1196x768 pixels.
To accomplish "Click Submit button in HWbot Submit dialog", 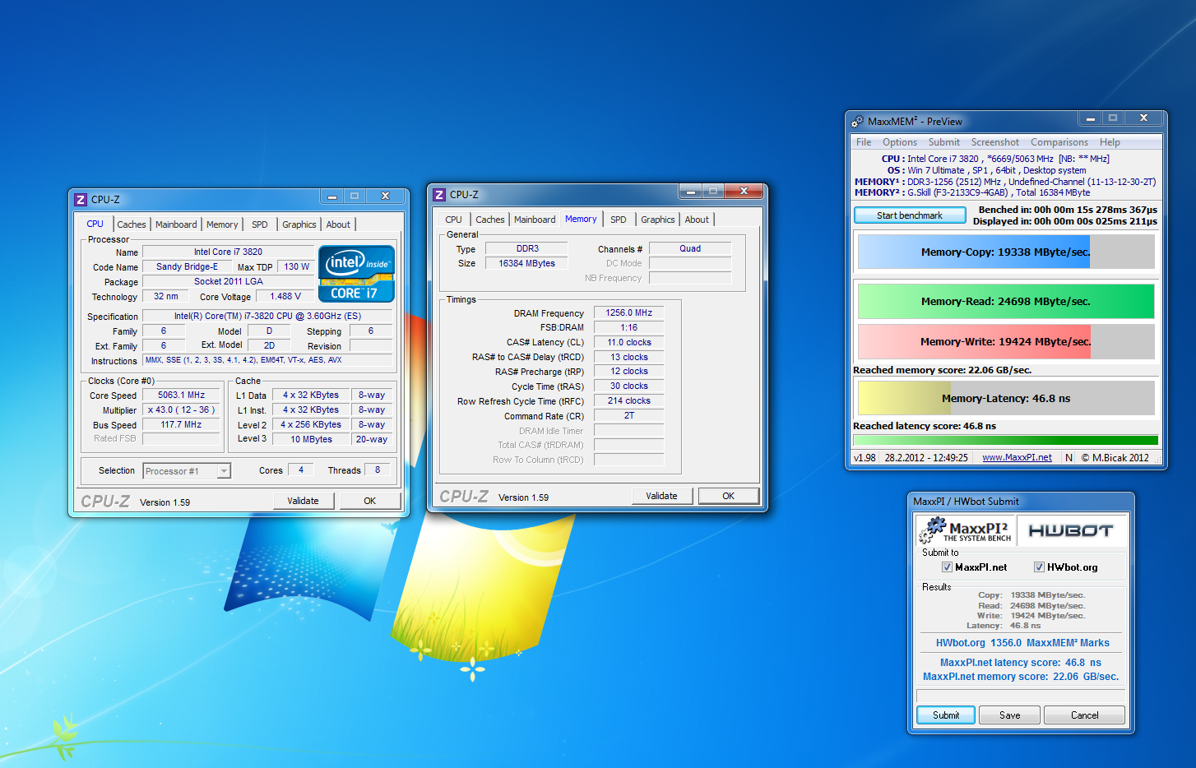I will [x=946, y=715].
